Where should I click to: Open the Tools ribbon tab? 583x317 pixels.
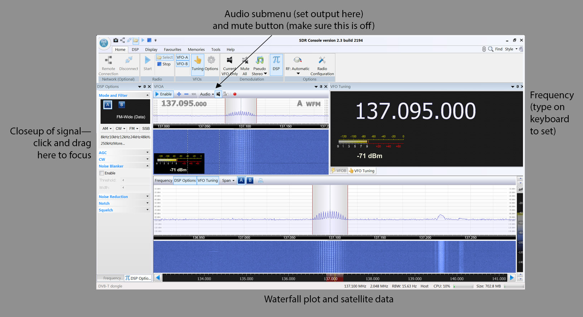(x=216, y=50)
